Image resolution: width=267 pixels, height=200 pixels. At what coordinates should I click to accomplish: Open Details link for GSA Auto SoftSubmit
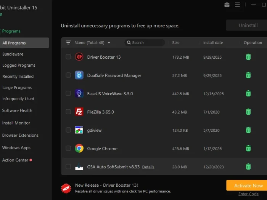(x=148, y=167)
